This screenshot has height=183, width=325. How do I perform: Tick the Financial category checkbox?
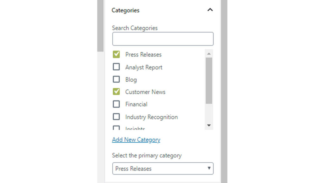tap(116, 104)
